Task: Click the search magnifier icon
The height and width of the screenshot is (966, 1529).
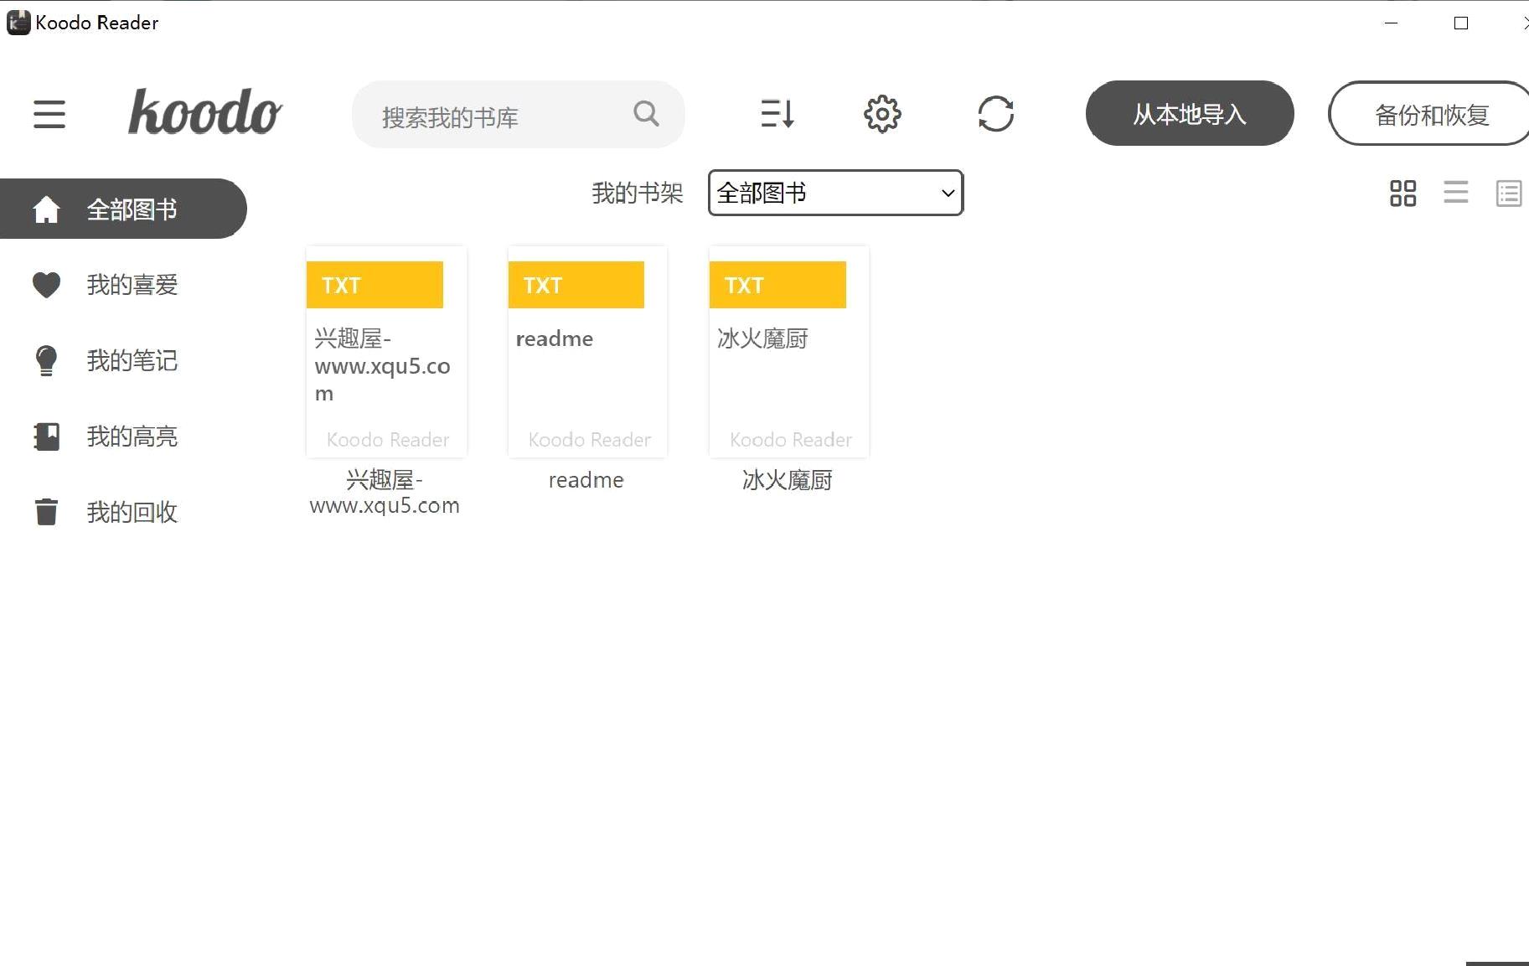Action: click(646, 113)
